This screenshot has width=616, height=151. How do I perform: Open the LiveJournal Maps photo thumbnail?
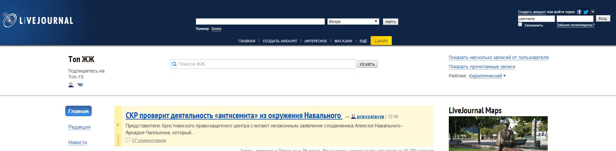pos(498,134)
